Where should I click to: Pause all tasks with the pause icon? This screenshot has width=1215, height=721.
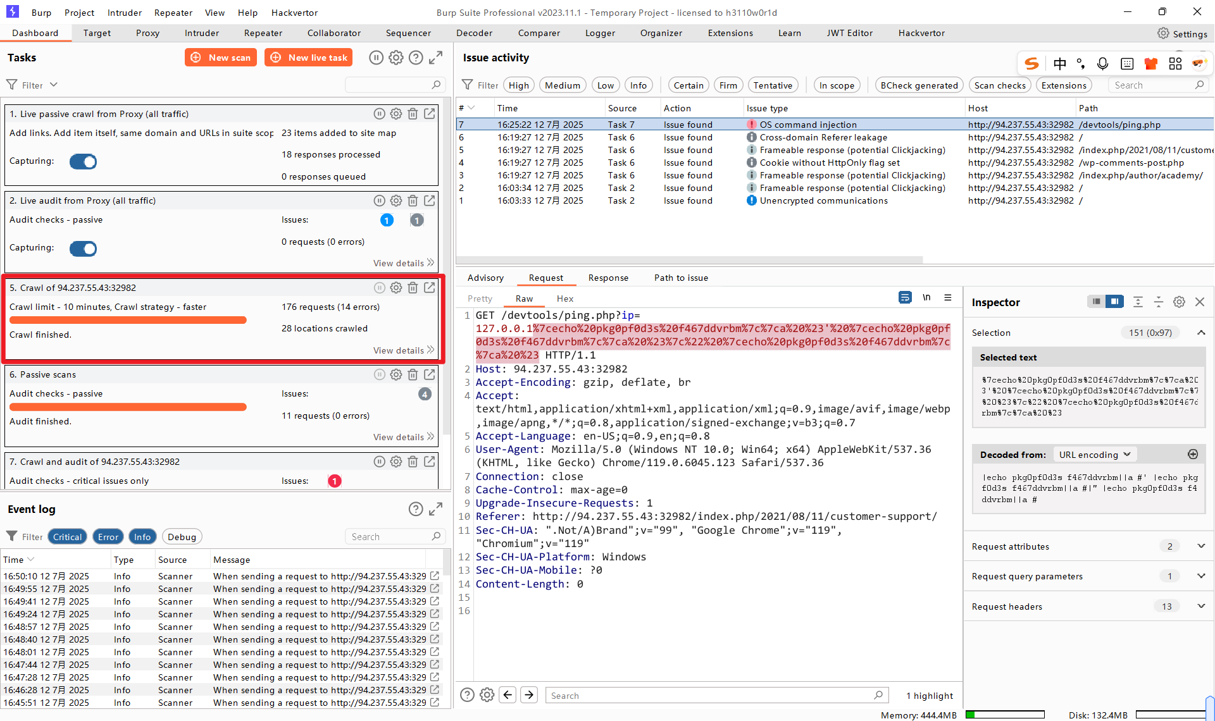pos(376,58)
